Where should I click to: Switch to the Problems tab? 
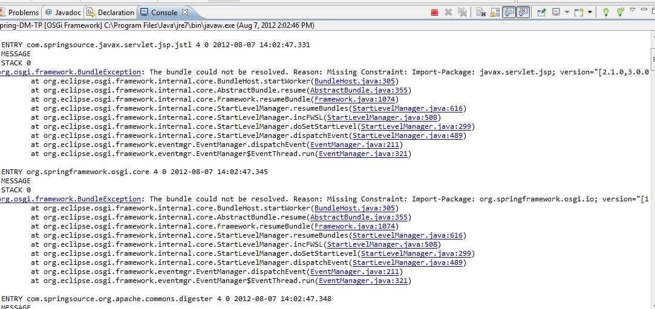click(x=19, y=13)
